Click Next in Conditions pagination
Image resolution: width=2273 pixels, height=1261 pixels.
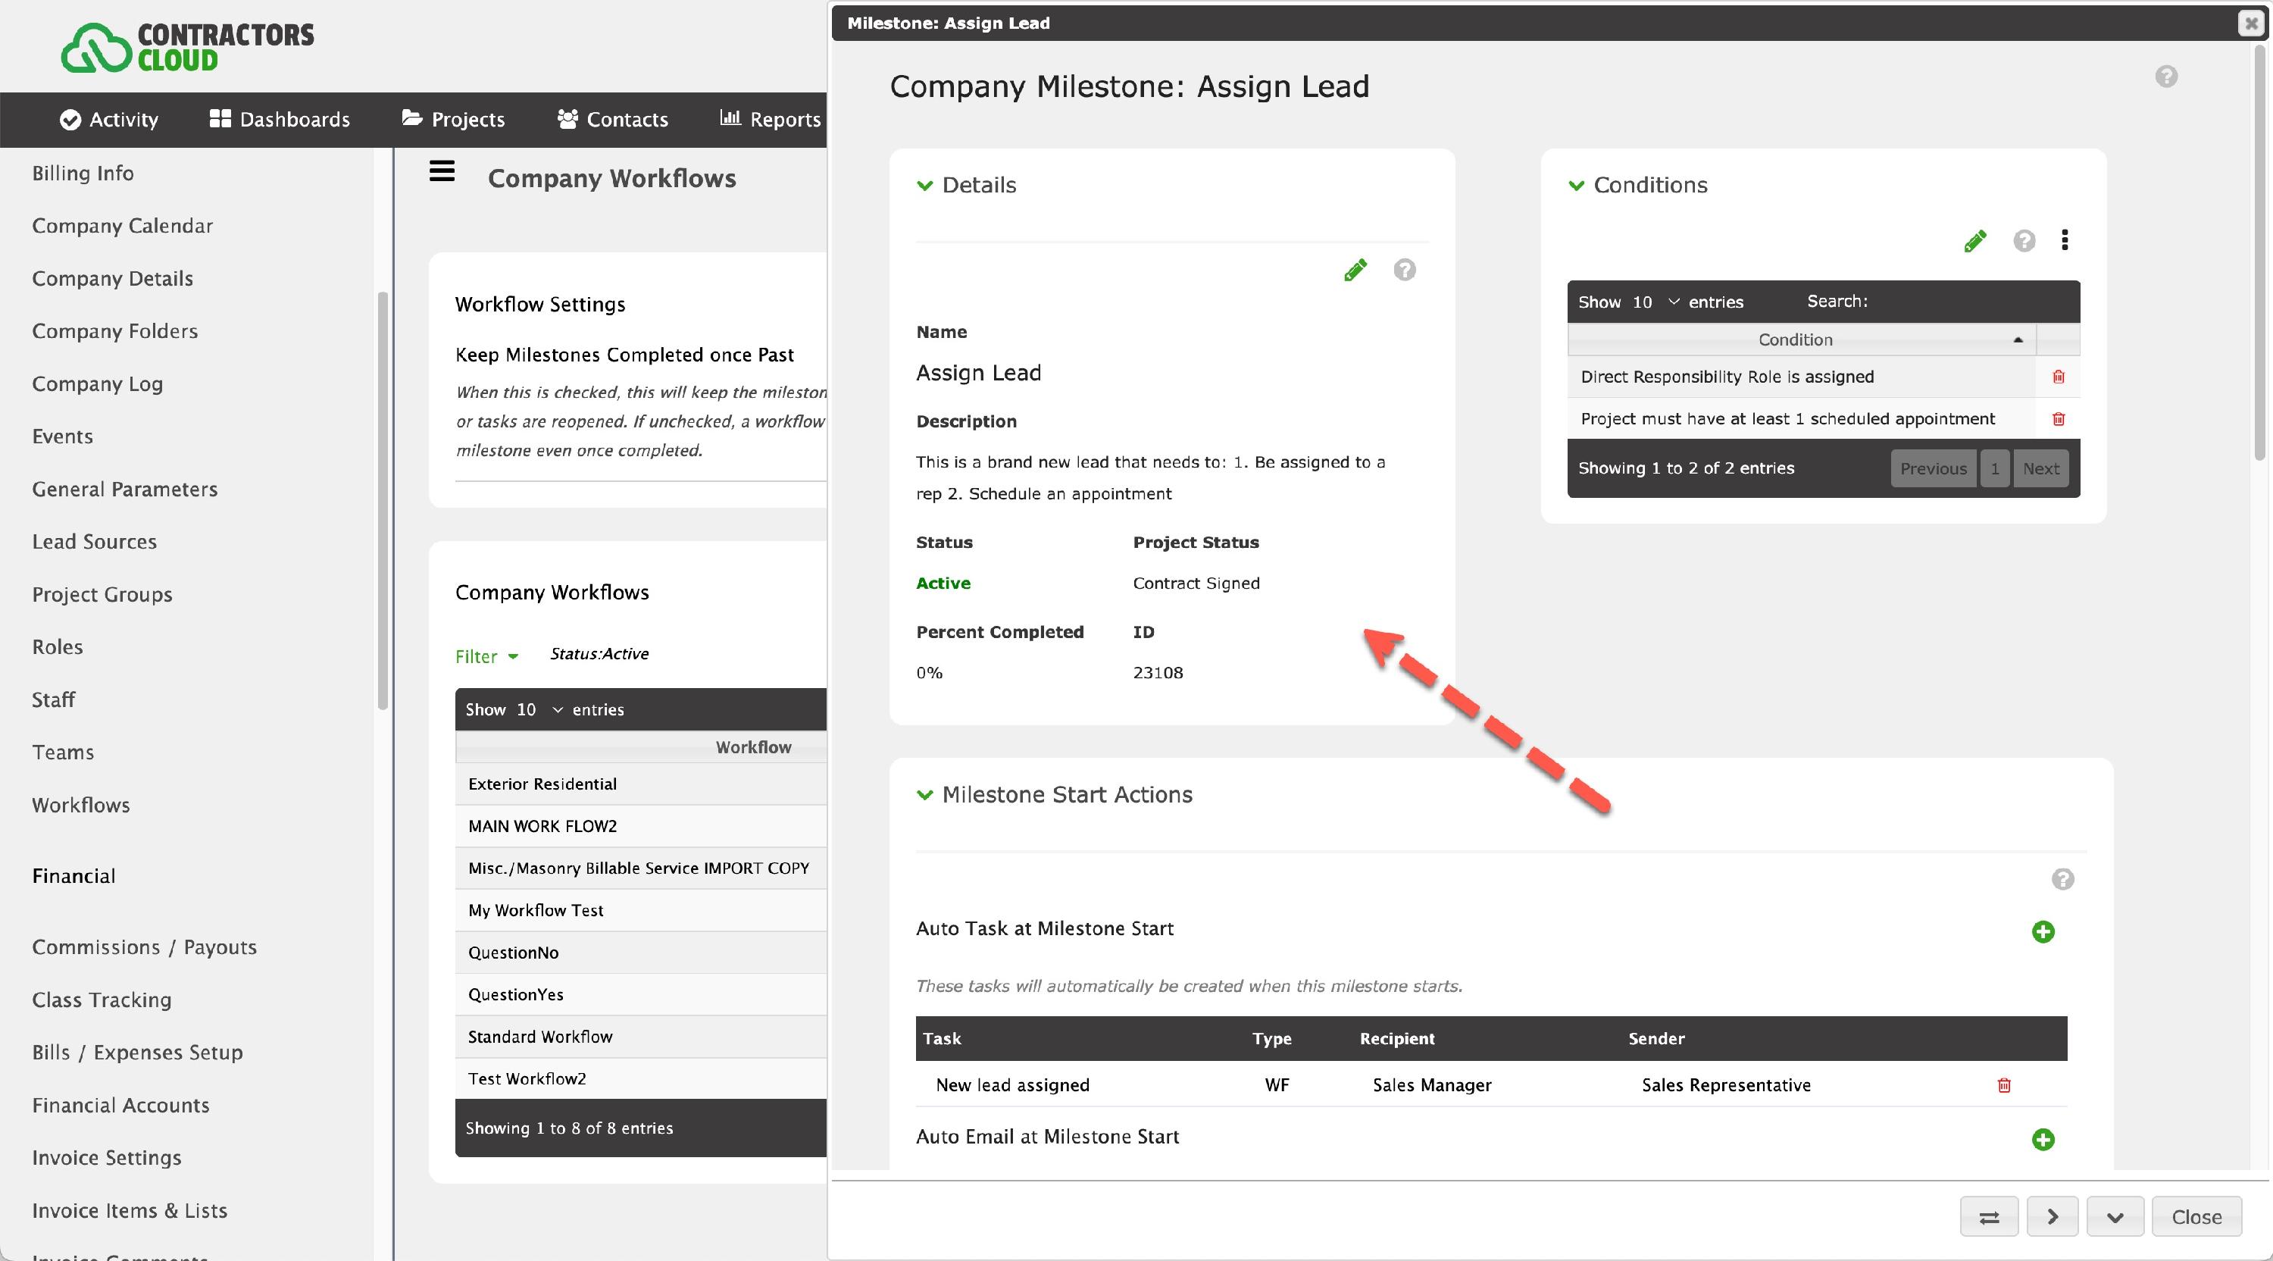(2041, 468)
